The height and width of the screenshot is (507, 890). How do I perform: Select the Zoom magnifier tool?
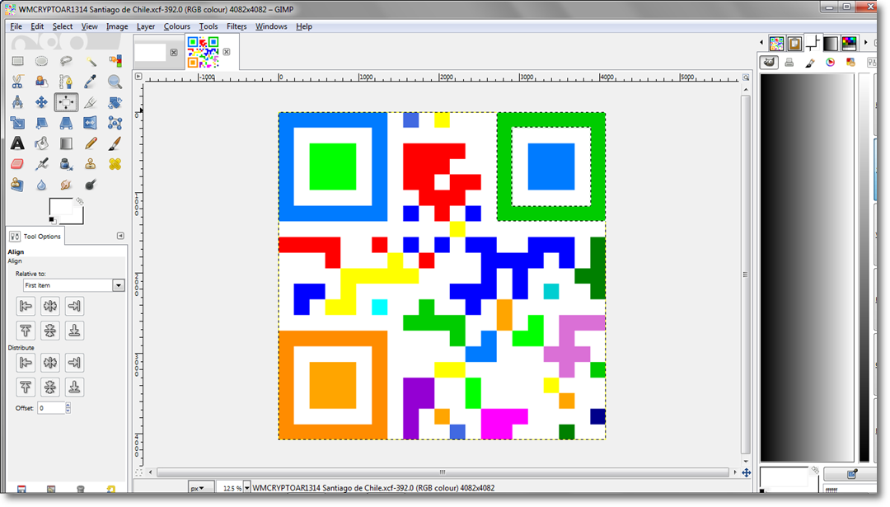click(x=115, y=82)
